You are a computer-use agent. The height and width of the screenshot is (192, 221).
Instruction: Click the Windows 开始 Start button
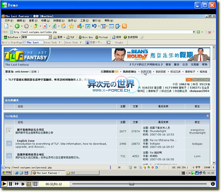coord(7,173)
